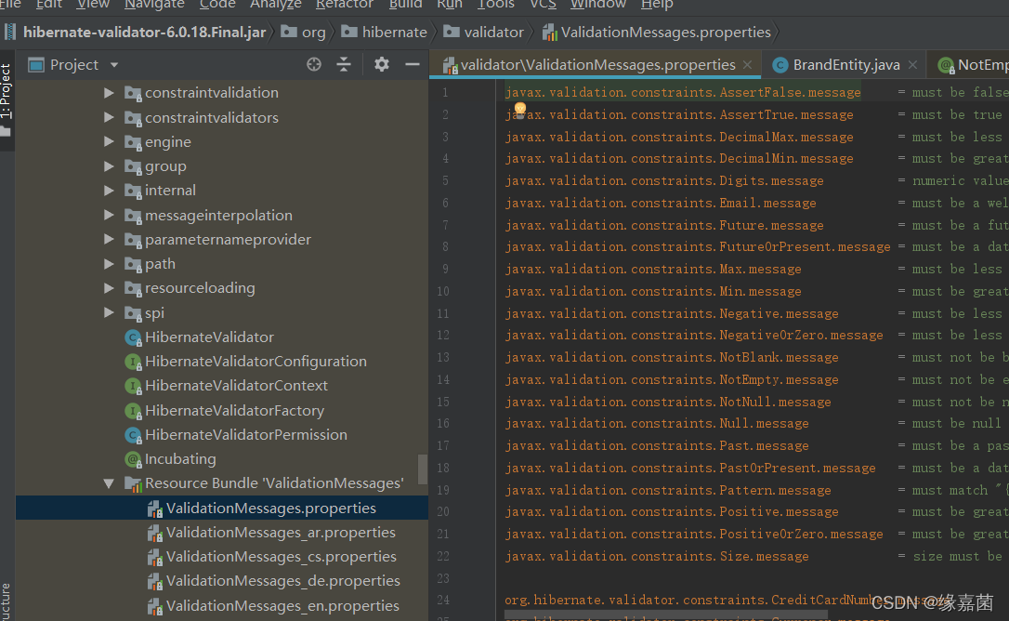Open the Tools menu
This screenshot has height=621, width=1009.
click(495, 5)
